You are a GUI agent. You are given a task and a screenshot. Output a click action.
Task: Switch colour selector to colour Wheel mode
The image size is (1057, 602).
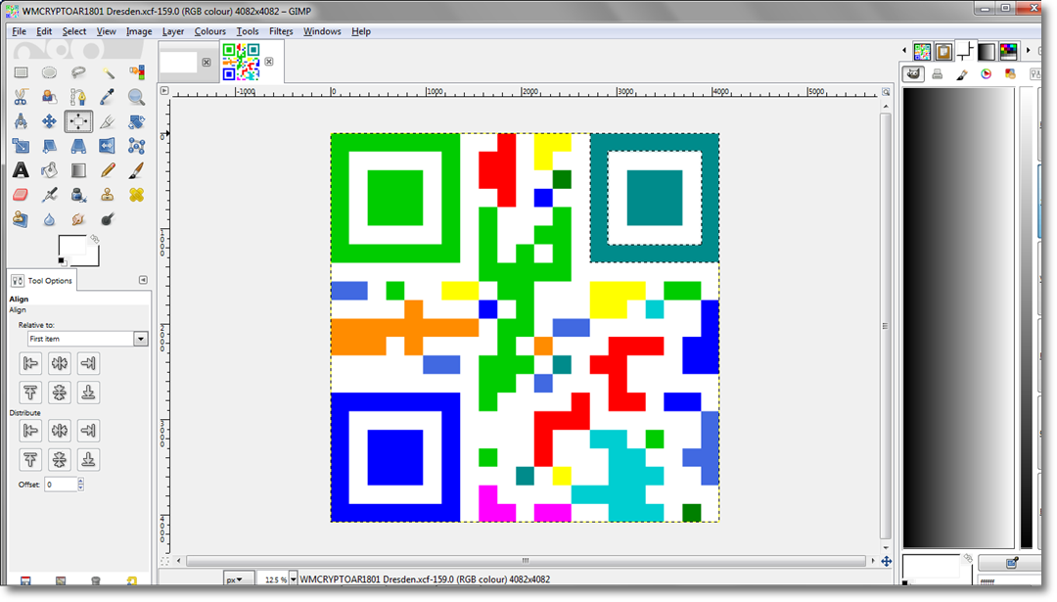coord(987,74)
